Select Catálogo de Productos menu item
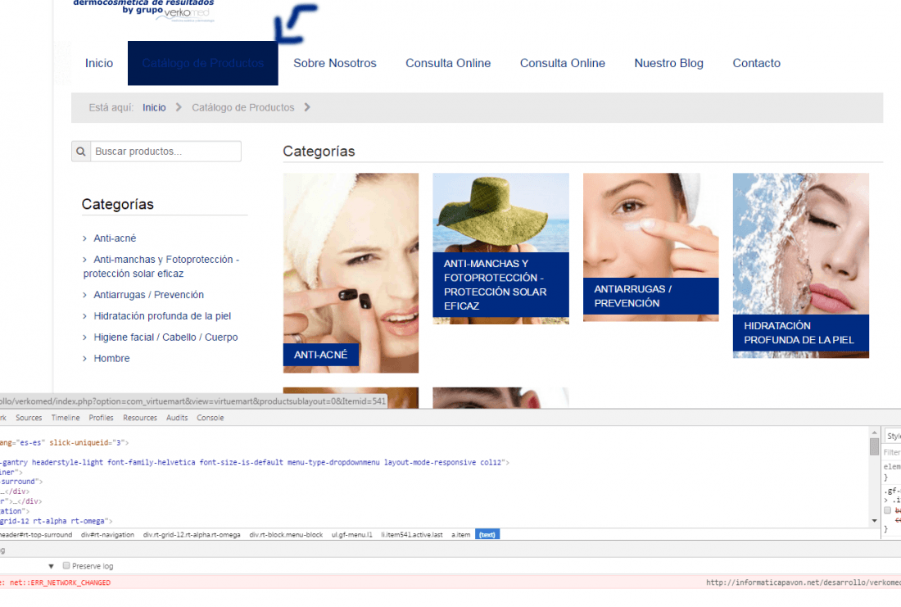901x607 pixels. point(203,63)
